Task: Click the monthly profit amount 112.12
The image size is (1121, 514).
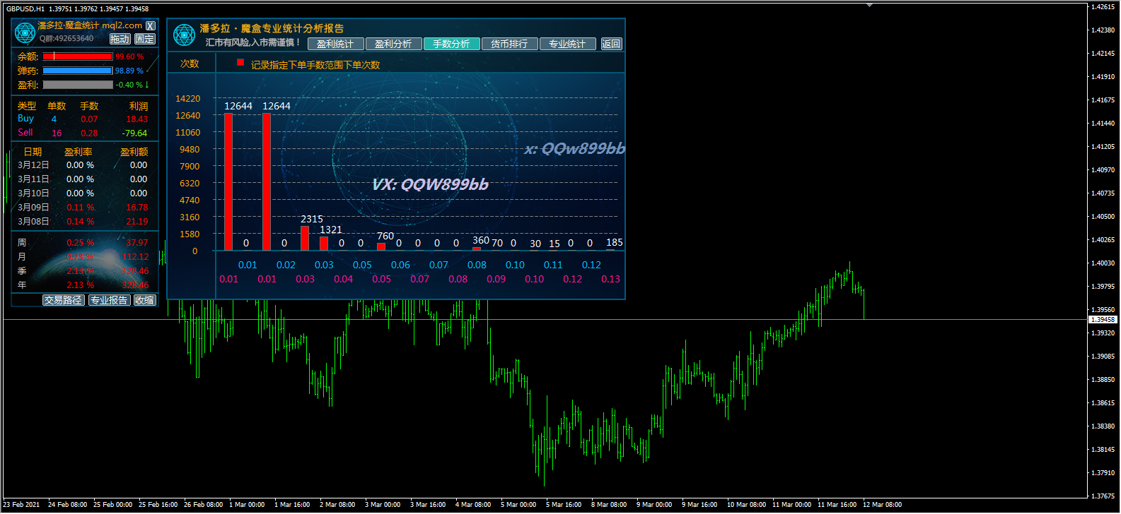Action: click(135, 257)
